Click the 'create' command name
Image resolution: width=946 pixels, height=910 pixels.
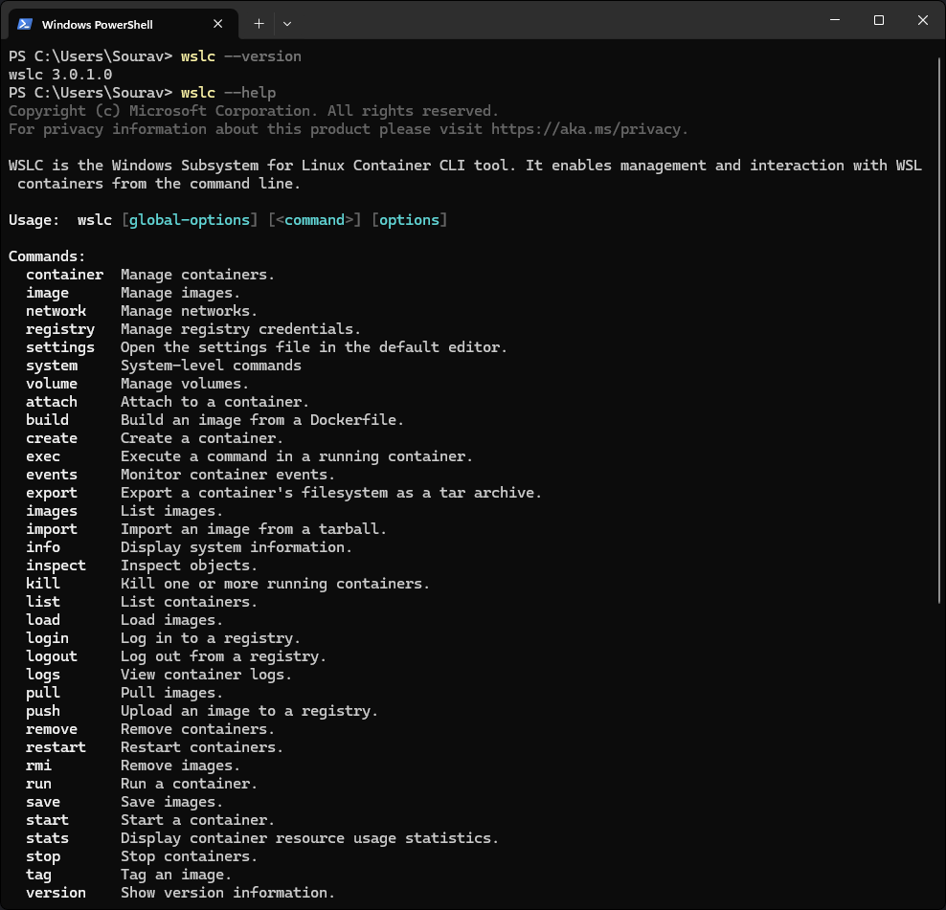52,438
